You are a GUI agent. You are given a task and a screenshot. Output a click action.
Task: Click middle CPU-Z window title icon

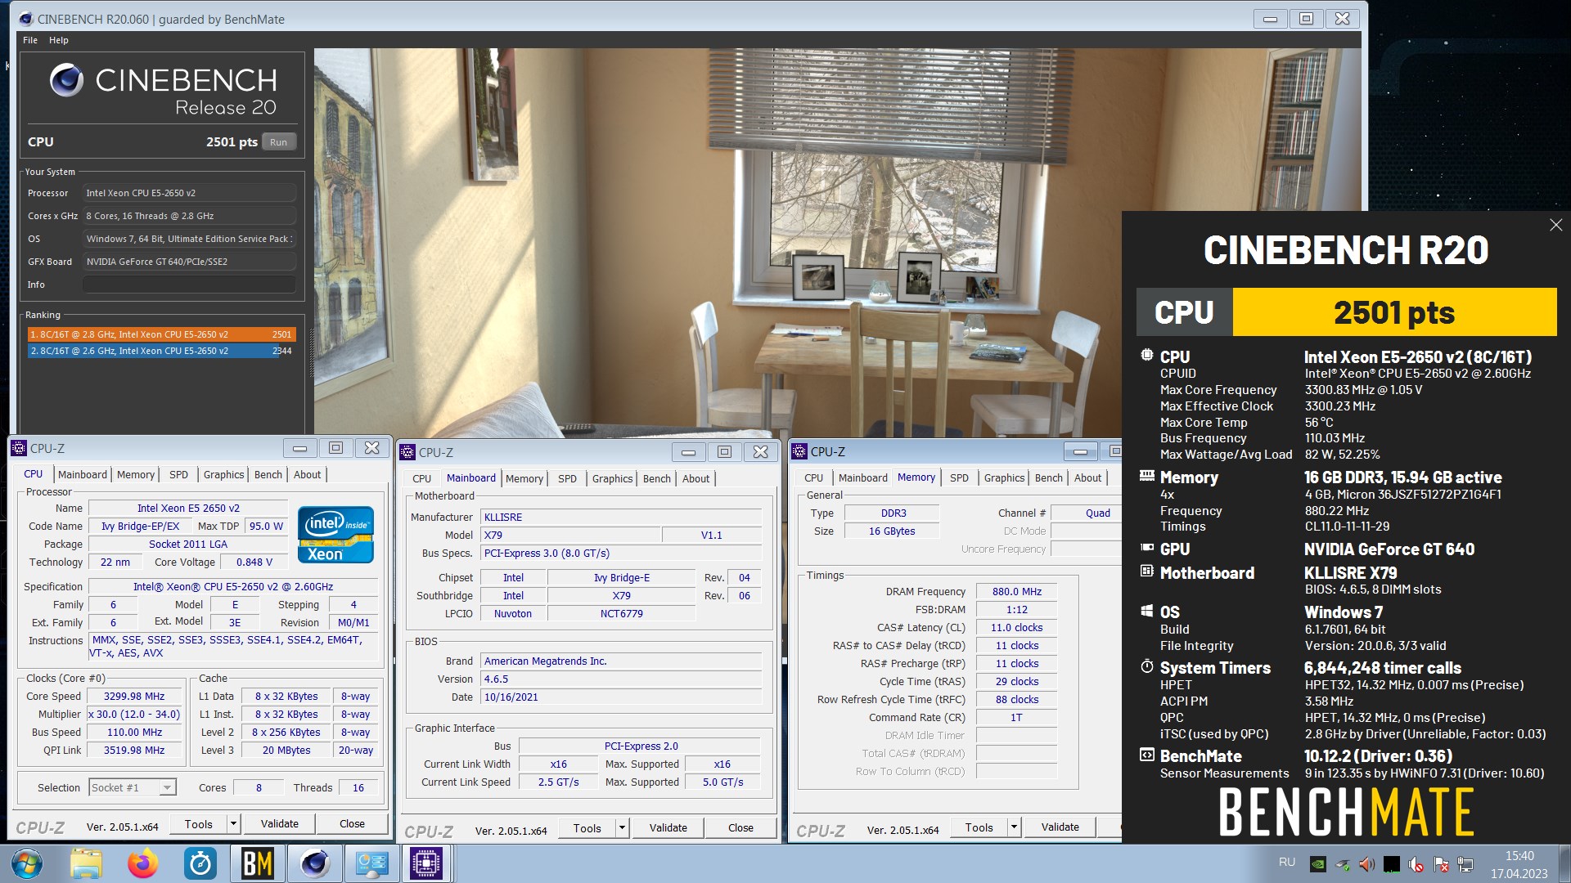click(x=407, y=452)
